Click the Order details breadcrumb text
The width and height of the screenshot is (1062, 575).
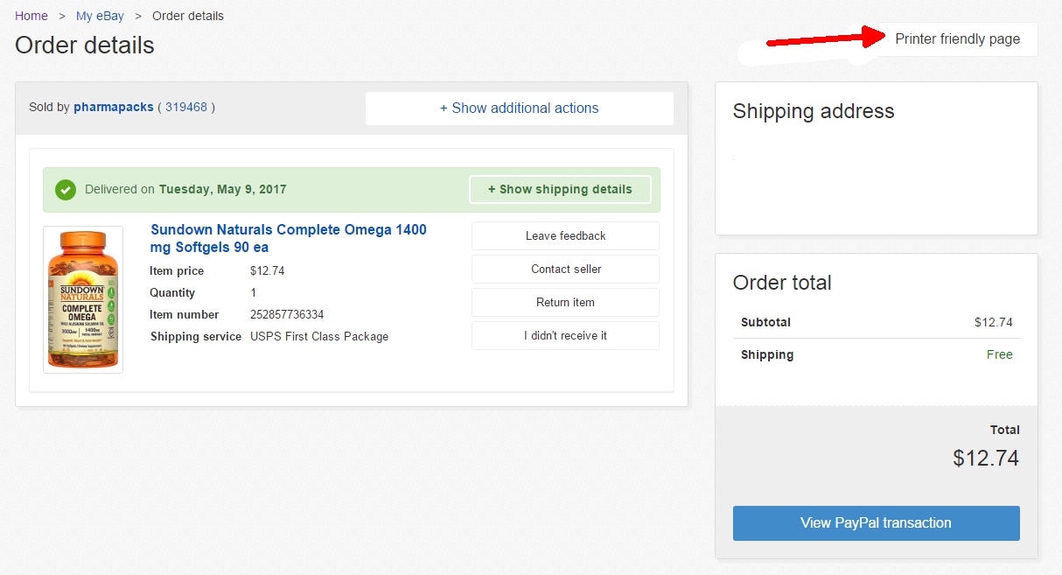[188, 16]
